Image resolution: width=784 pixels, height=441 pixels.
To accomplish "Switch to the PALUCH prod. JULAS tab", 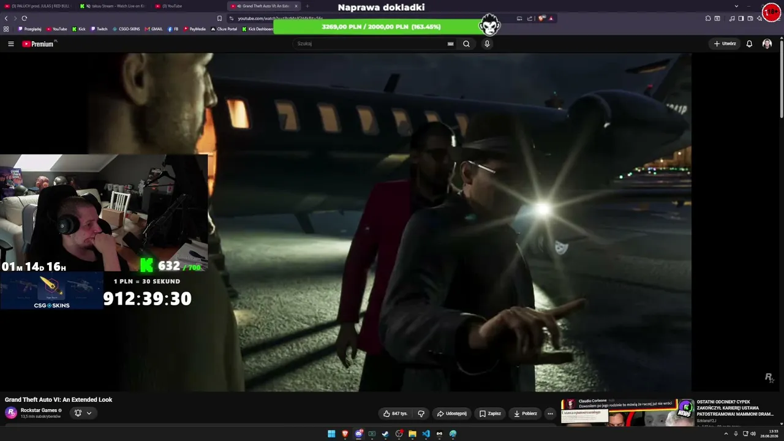I will pyautogui.click(x=37, y=6).
